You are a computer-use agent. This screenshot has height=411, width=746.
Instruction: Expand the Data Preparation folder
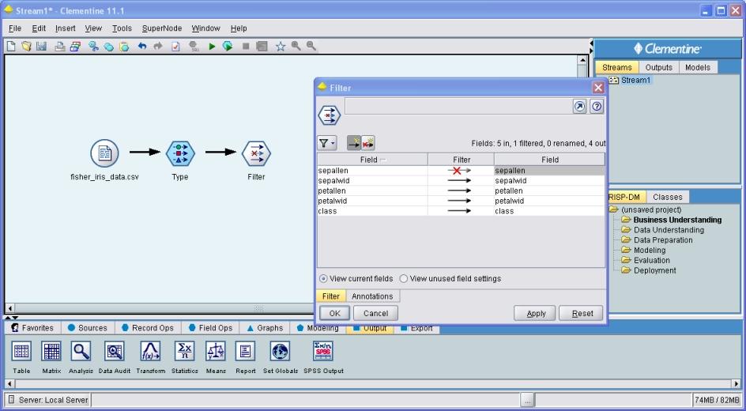[626, 239]
